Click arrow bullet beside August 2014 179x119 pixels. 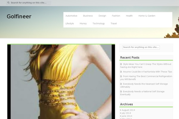pyautogui.click(x=121, y=110)
